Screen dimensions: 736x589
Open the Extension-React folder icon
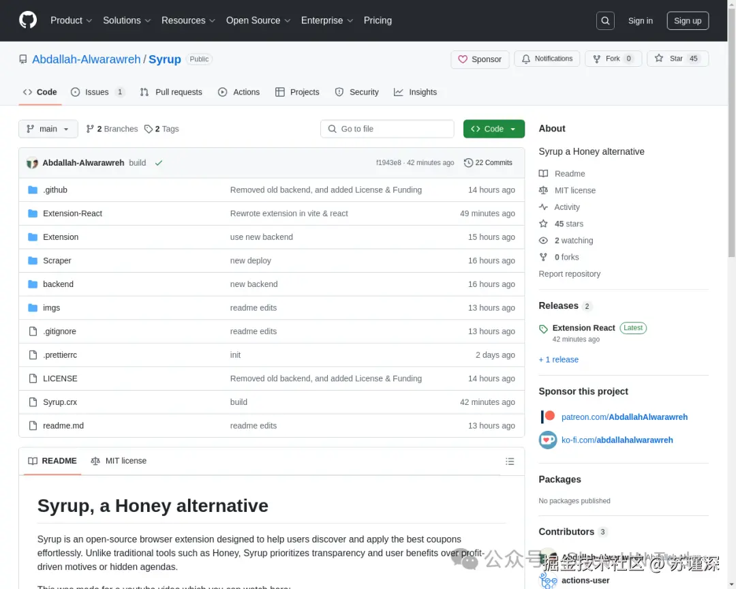click(x=33, y=213)
